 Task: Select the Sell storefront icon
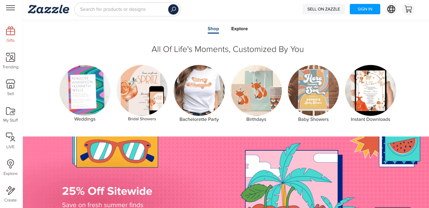pos(10,84)
